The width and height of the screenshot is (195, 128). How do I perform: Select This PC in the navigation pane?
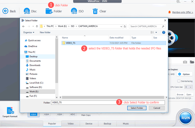click(30, 52)
